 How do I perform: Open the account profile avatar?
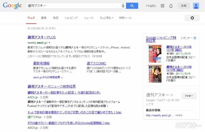196,6
